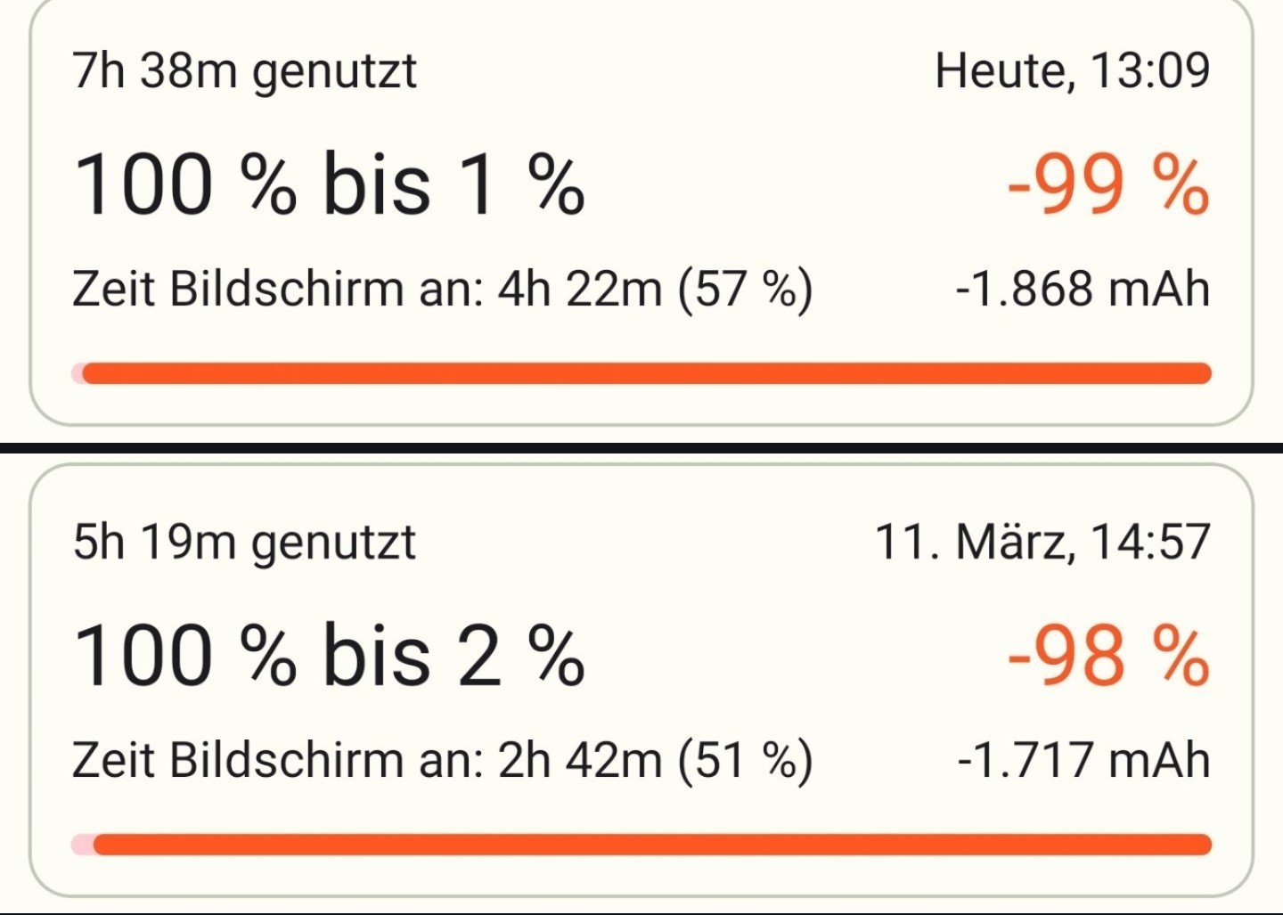Click the starting '100 %' in the Heute card
This screenshot has width=1283, height=915.
tap(184, 184)
